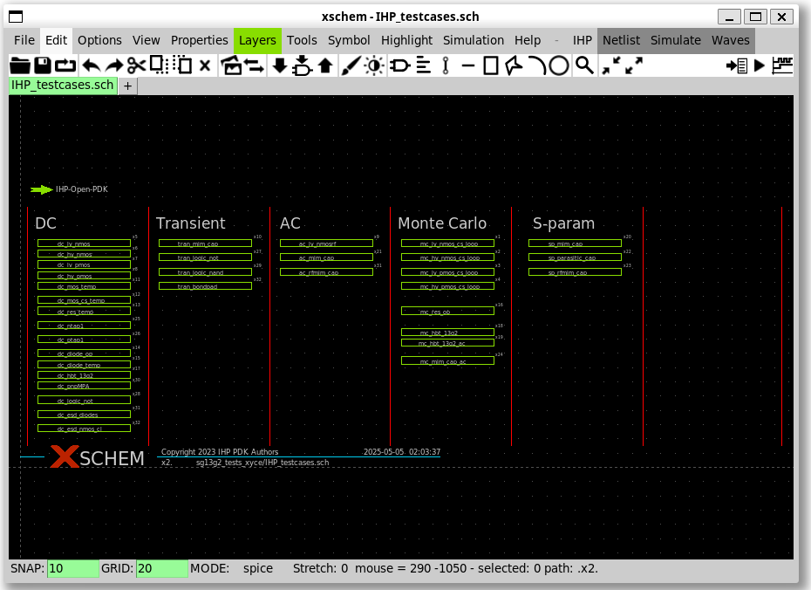The width and height of the screenshot is (811, 590).
Task: Cut selection with the scissors icon
Action: 136,65
